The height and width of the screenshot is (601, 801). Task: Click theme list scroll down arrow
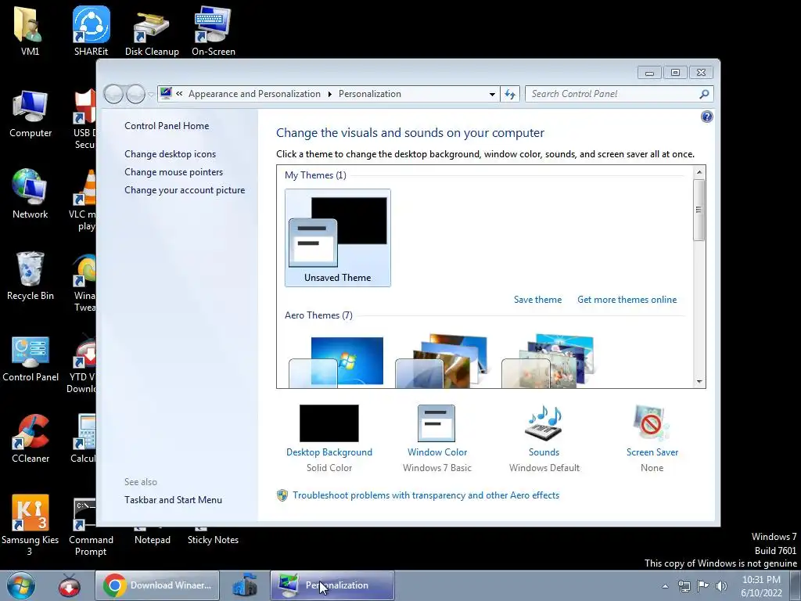coord(699,382)
